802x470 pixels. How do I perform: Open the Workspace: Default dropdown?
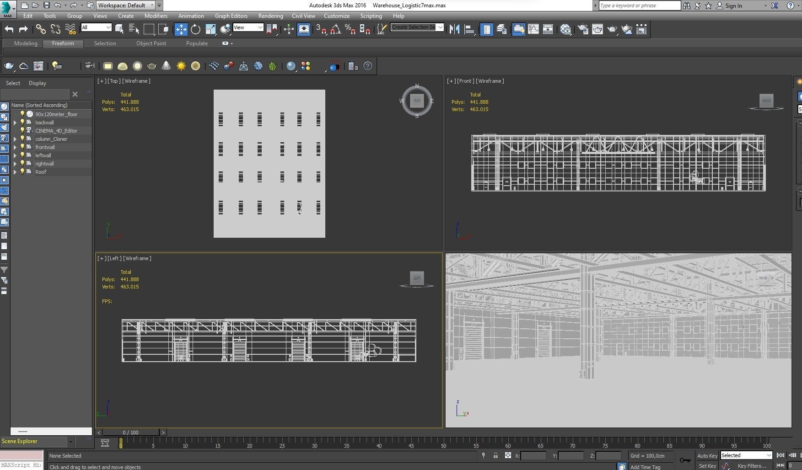pos(126,5)
